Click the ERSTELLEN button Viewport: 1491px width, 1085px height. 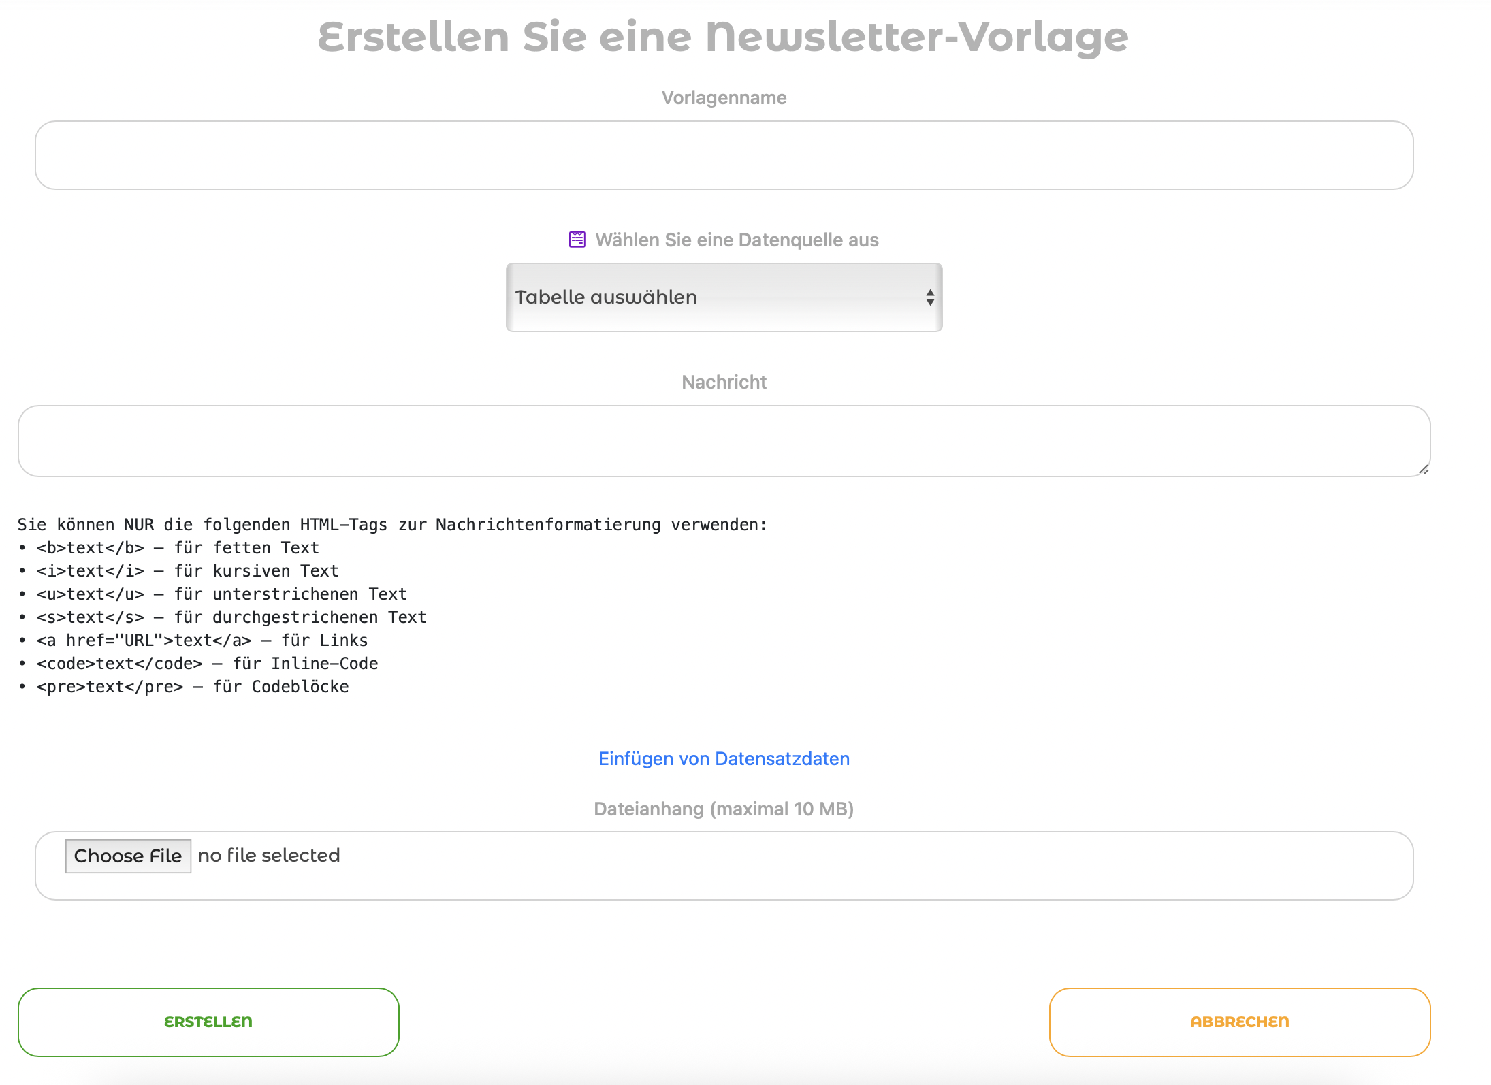208,1022
